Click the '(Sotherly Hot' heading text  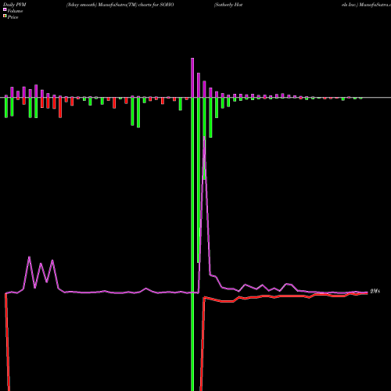(228, 5)
